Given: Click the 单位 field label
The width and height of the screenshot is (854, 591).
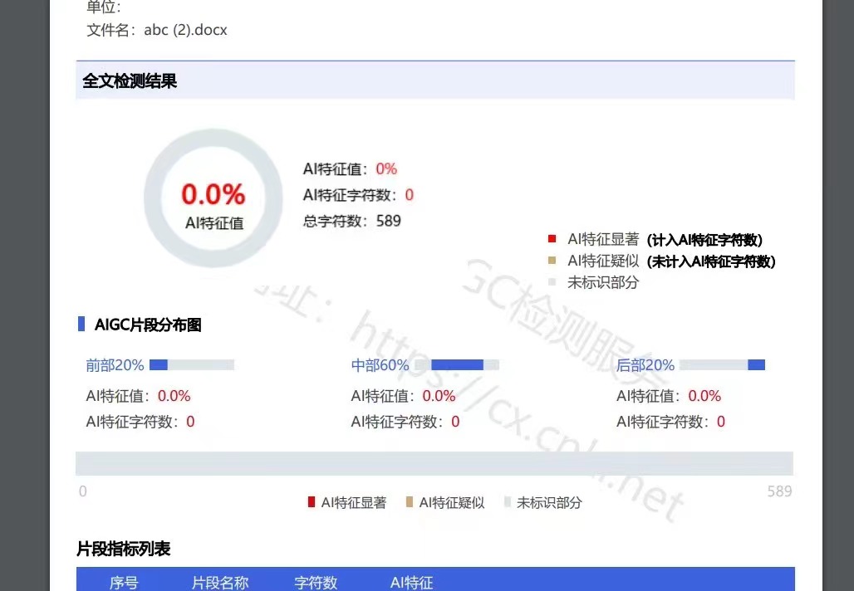Looking at the screenshot, I should pos(104,7).
